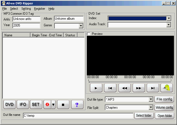Click the rewind button
177x125 pixels.
[124, 88]
